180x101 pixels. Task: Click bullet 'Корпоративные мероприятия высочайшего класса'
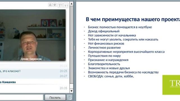(x=126, y=52)
